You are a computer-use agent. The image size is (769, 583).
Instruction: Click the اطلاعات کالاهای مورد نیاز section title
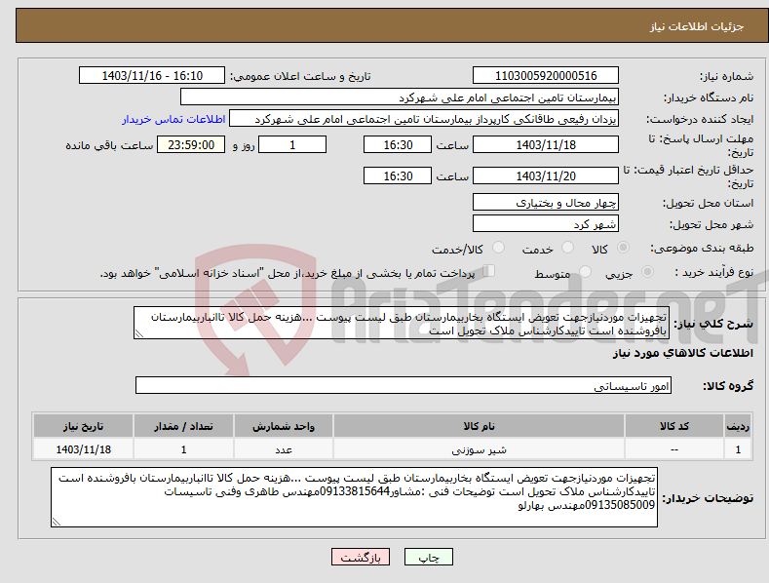[x=682, y=353]
